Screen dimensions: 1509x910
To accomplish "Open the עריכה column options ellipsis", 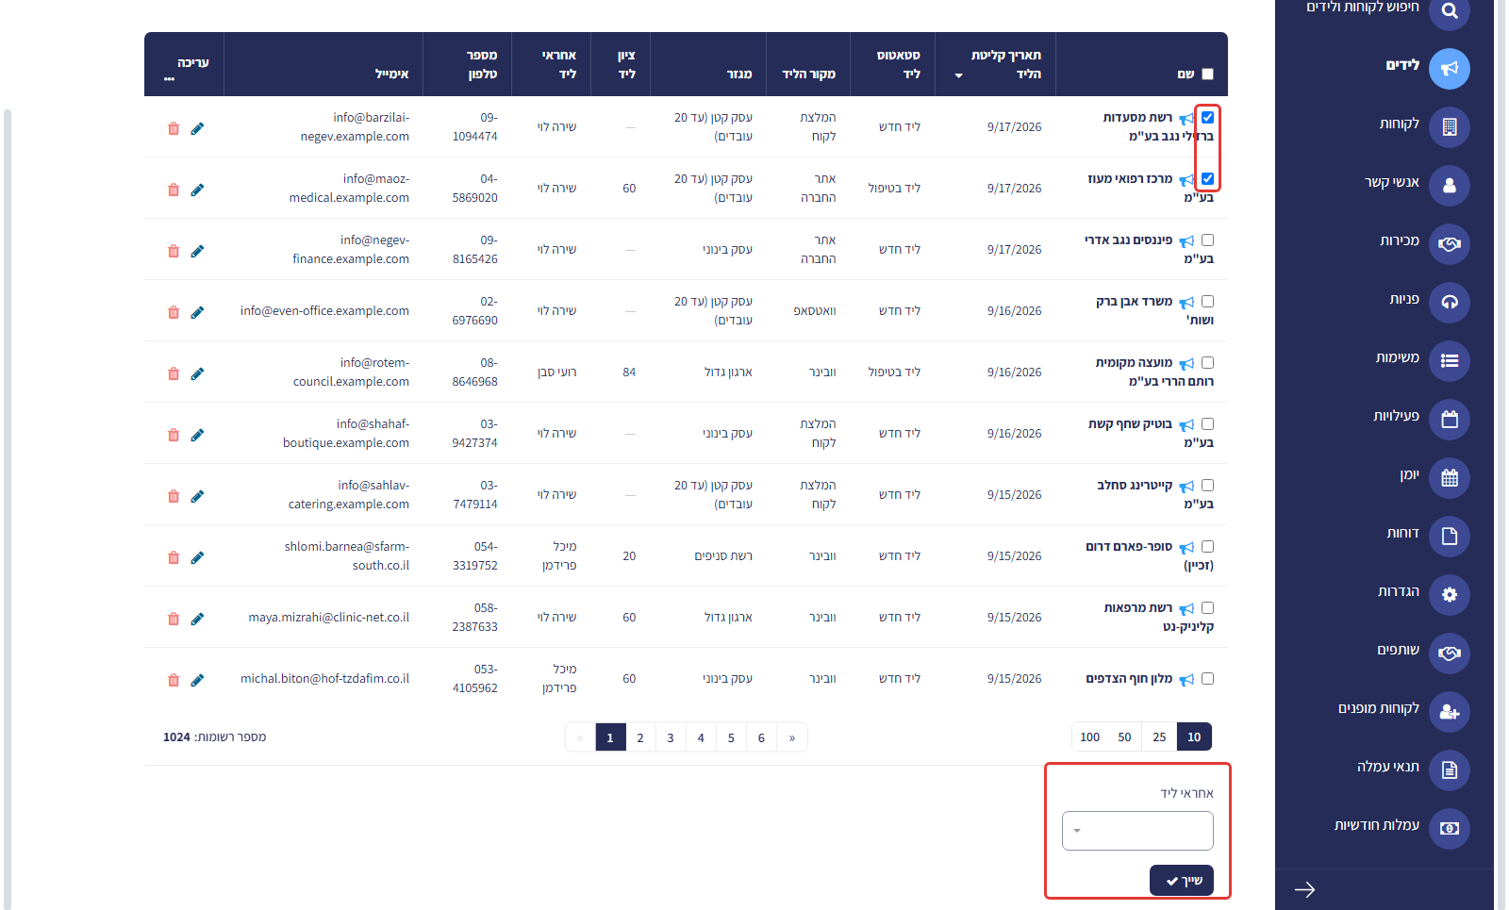I will click(170, 79).
